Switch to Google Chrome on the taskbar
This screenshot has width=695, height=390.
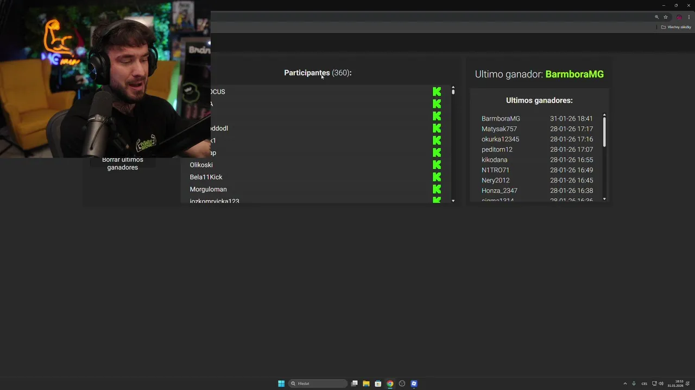click(x=390, y=383)
